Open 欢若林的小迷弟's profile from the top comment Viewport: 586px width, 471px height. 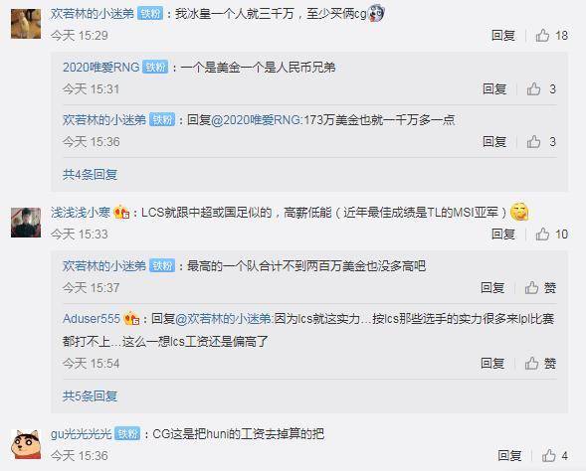click(x=93, y=14)
